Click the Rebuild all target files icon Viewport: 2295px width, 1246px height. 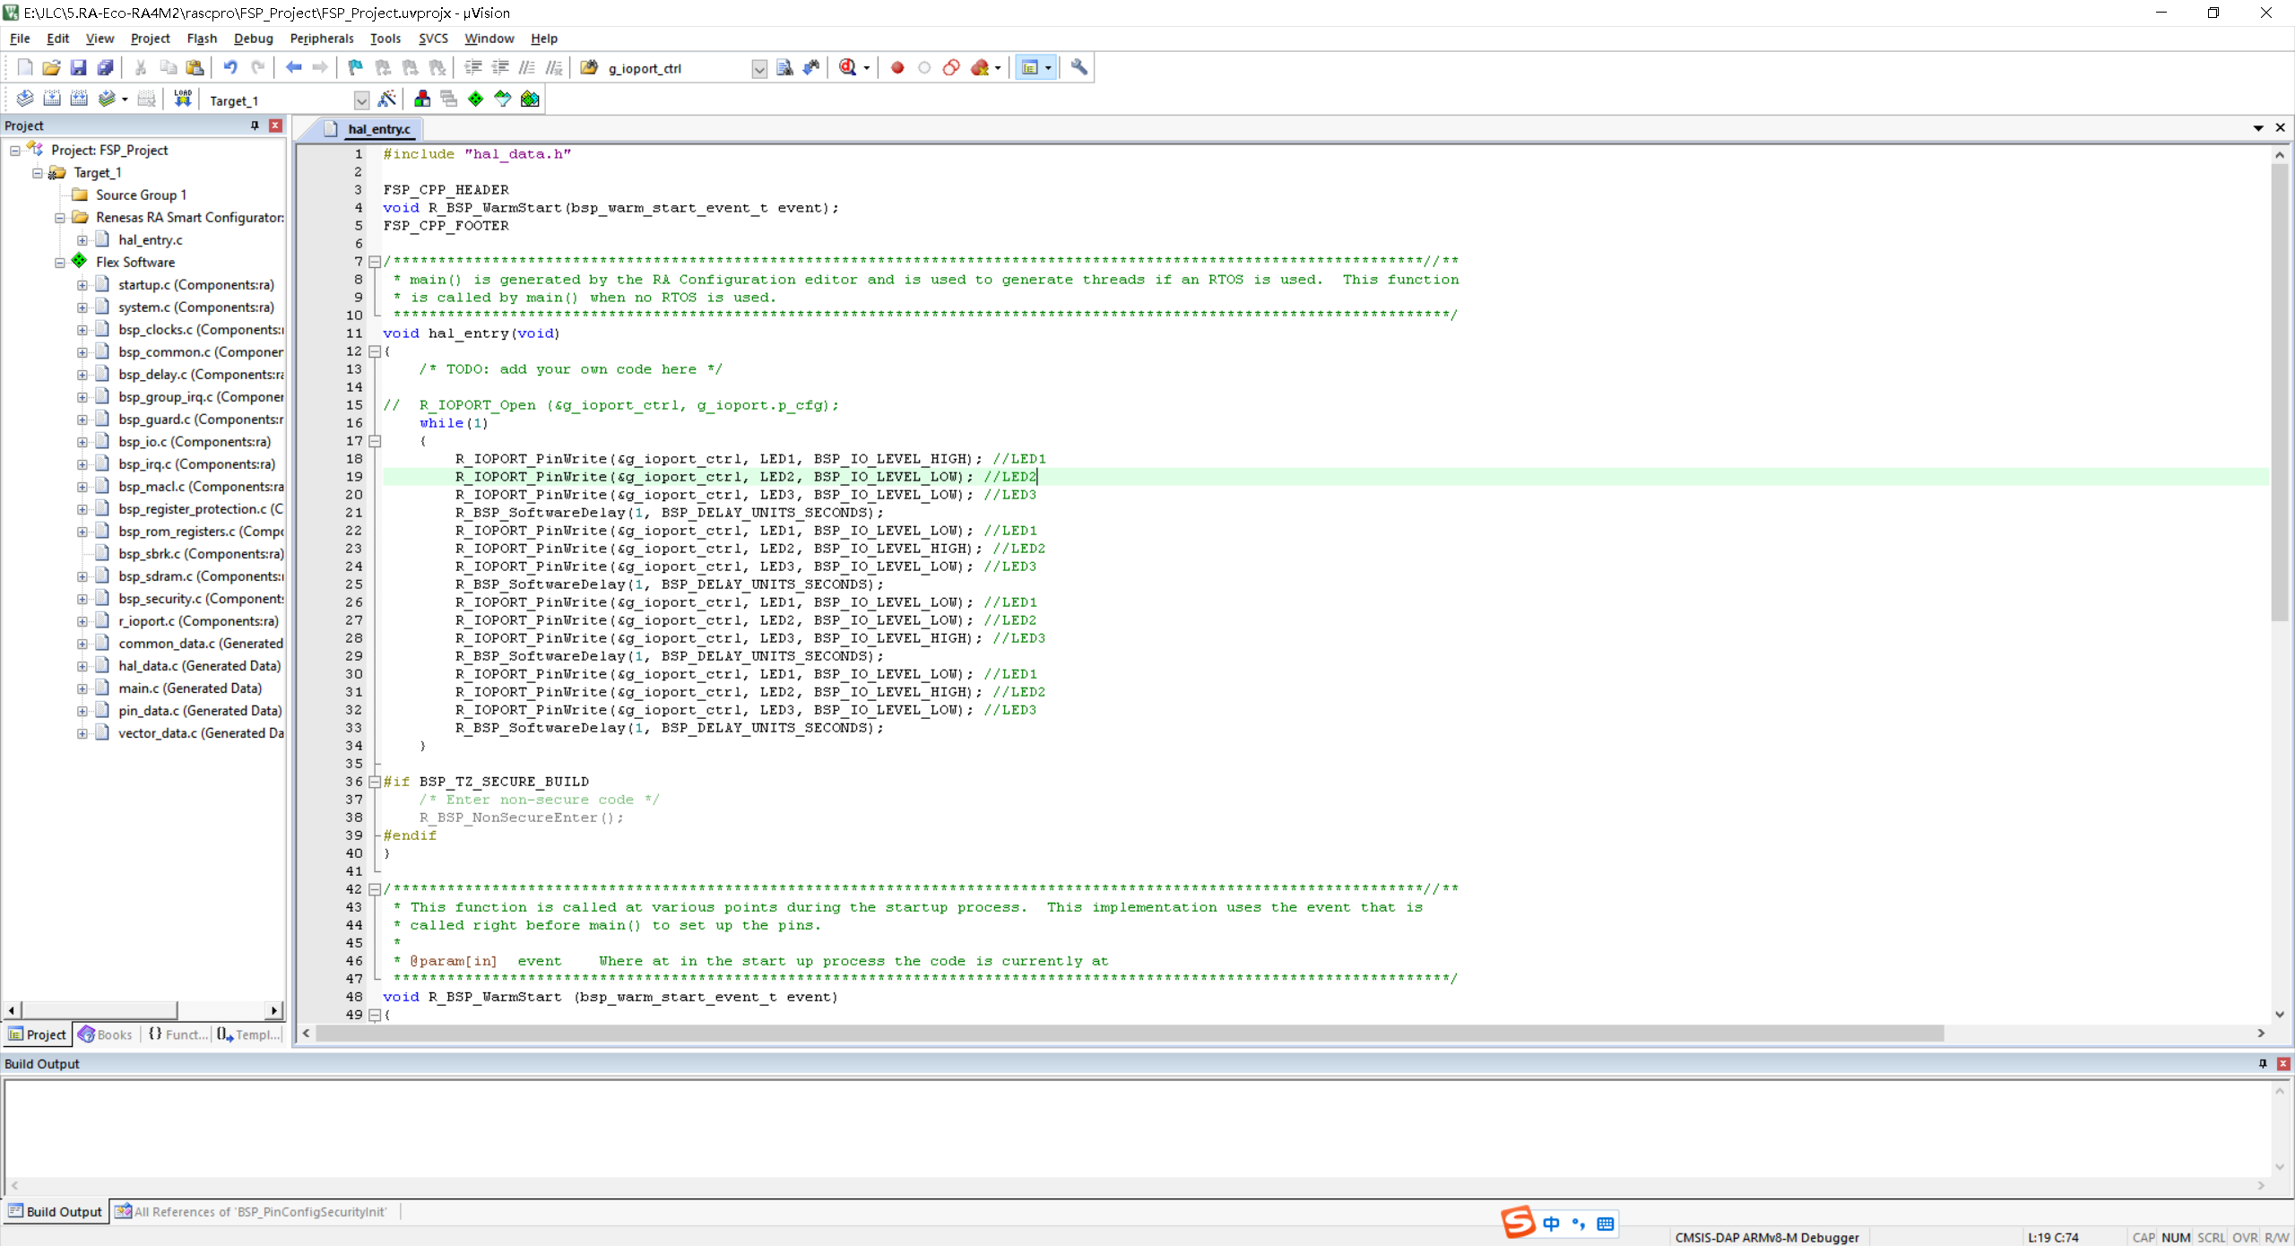pos(79,99)
